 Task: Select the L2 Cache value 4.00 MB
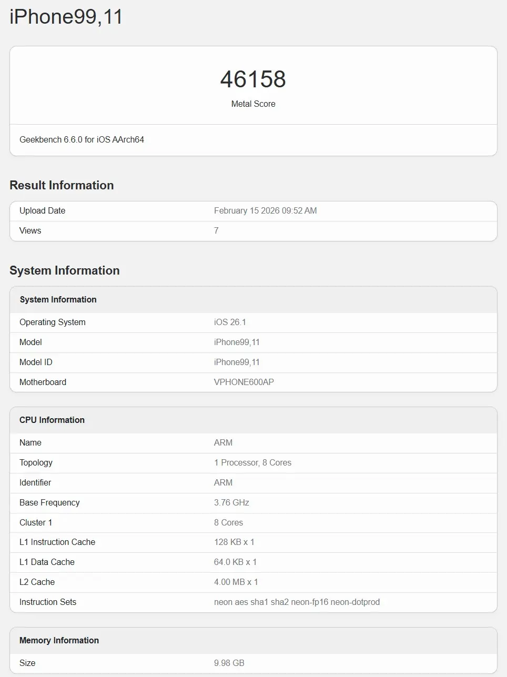[236, 582]
